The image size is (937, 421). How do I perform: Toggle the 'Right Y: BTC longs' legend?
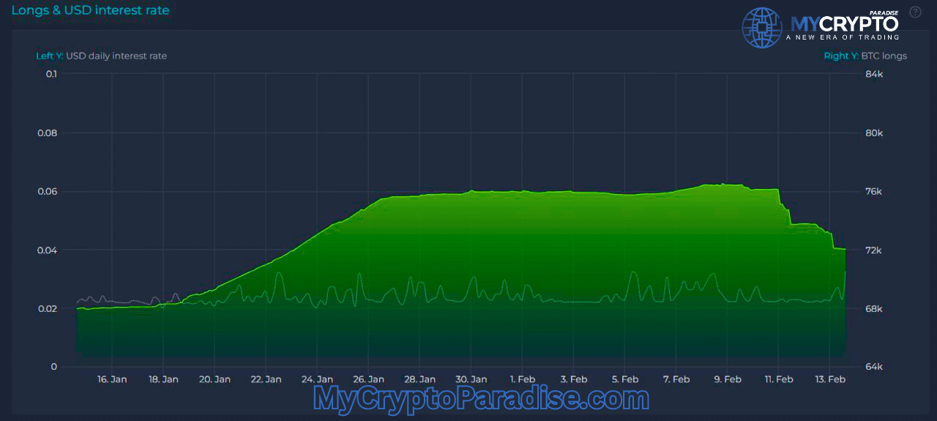click(865, 56)
